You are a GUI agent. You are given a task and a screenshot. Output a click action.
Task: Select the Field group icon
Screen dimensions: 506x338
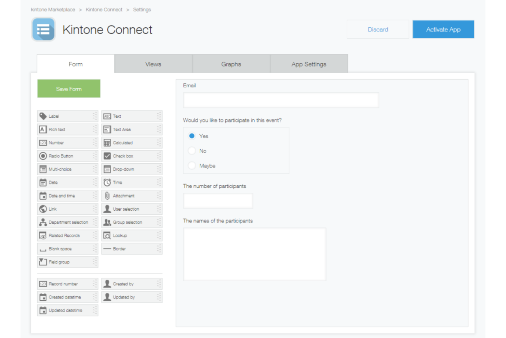(43, 262)
